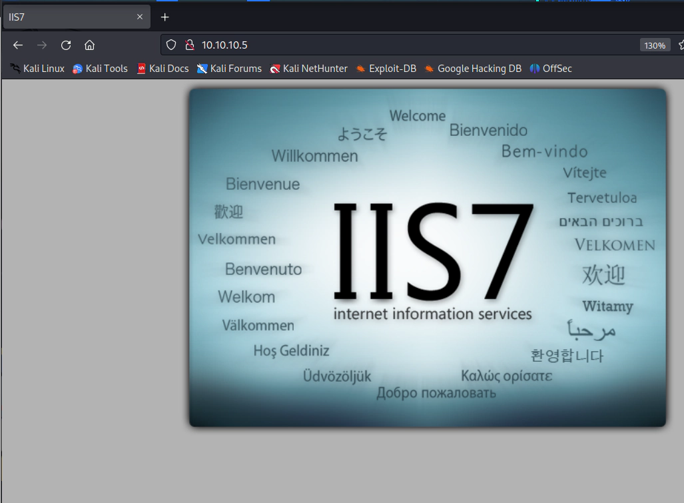Open the Kali Linux bookmark

37,69
